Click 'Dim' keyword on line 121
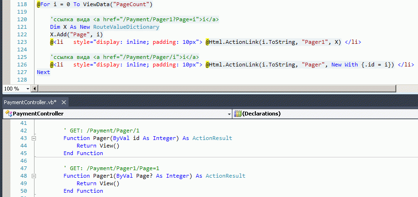Image resolution: width=418 pixels, height=197 pixels. tap(55, 27)
